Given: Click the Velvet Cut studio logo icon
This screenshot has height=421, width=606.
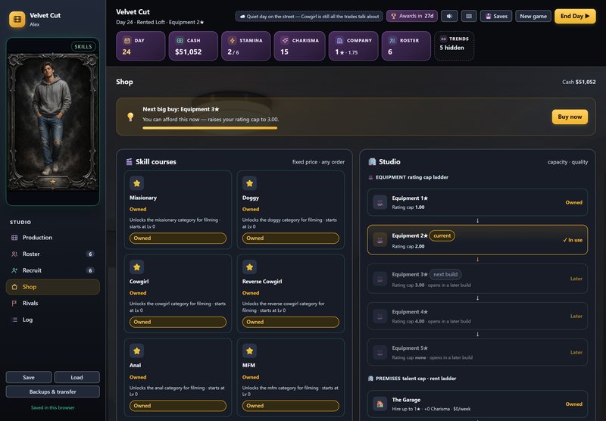Looking at the screenshot, I should tap(17, 19).
